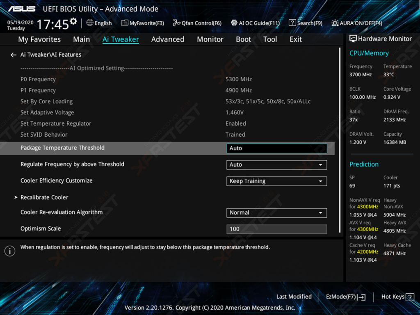
Task: Click the Trained SVID value
Action: coord(235,135)
